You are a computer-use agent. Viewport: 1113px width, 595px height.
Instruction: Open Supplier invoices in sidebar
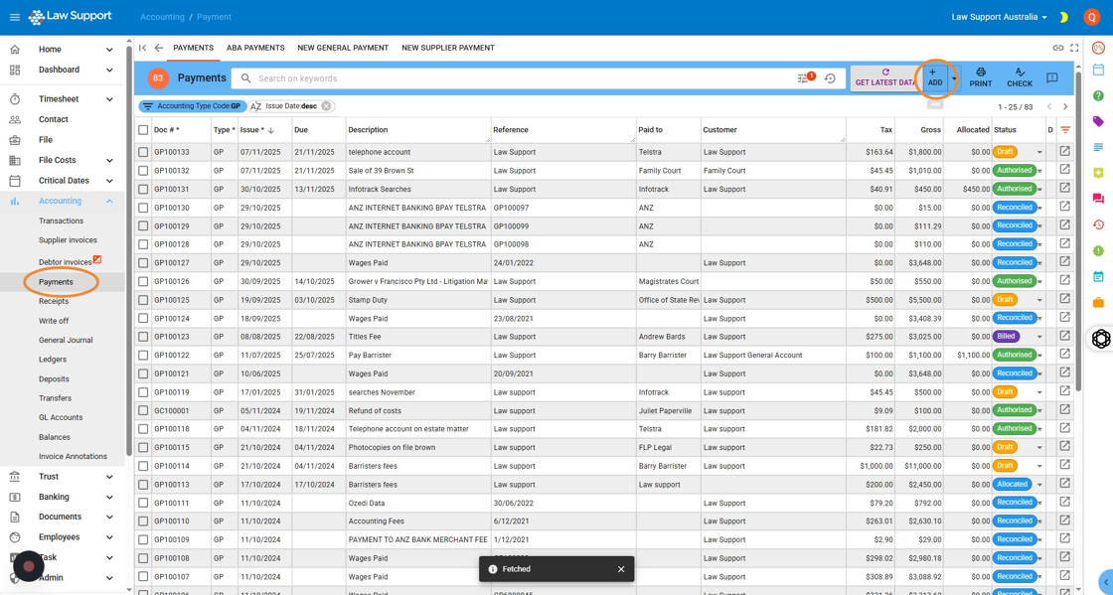(68, 240)
